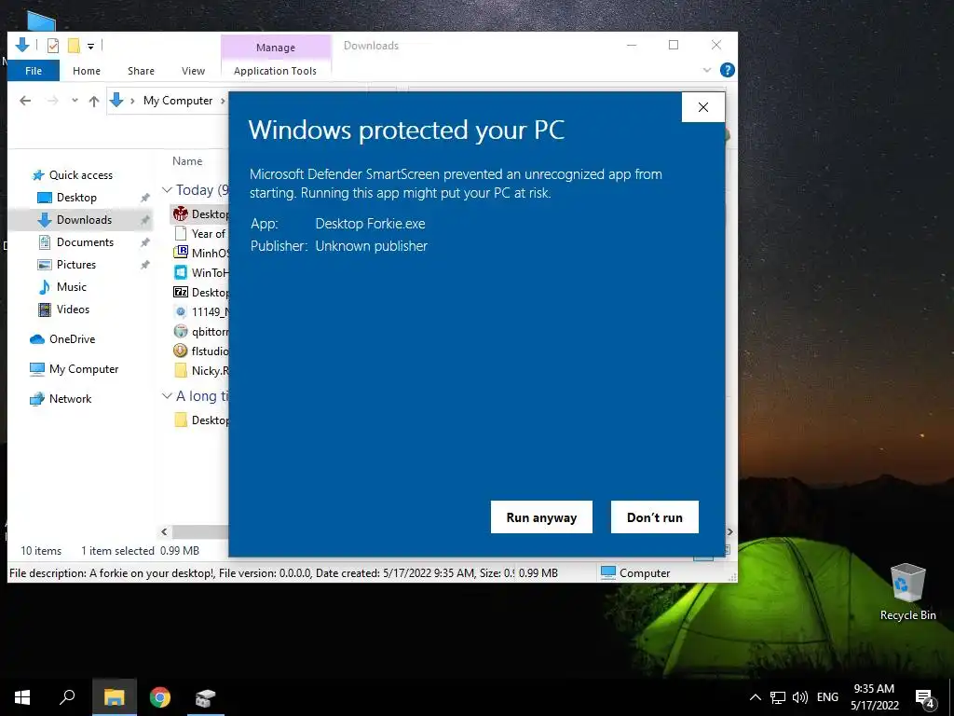
Task: Select the Year of file icon
Action: 181,233
